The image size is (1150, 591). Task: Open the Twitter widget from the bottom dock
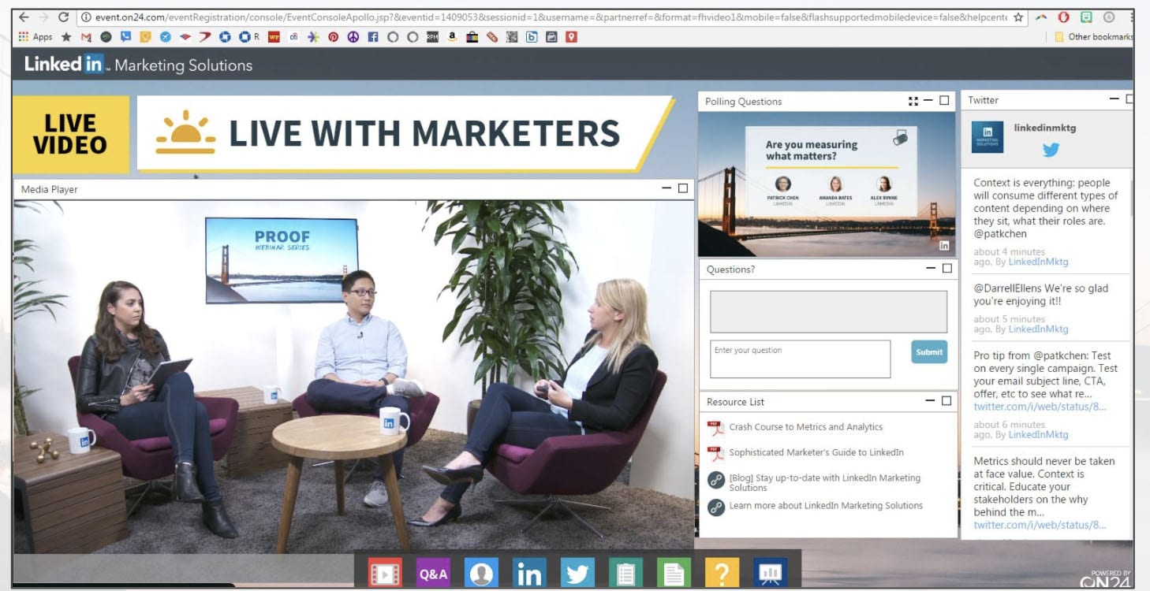coord(577,573)
